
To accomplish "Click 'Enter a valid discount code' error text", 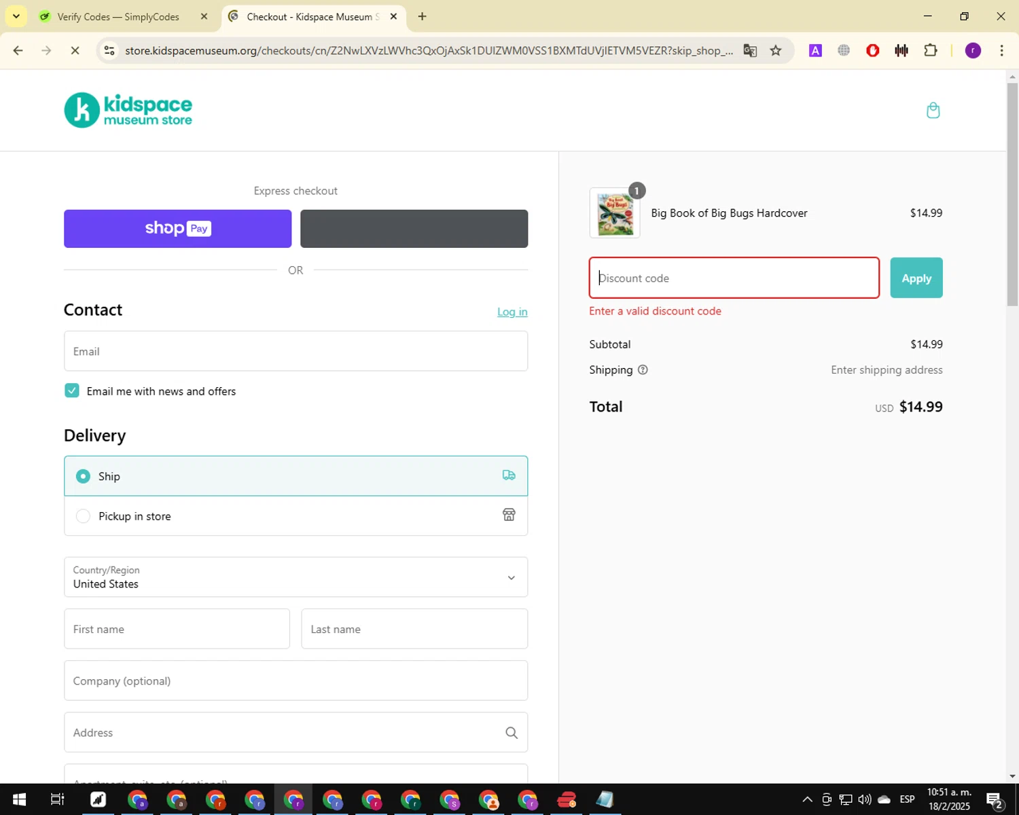I will (x=655, y=311).
